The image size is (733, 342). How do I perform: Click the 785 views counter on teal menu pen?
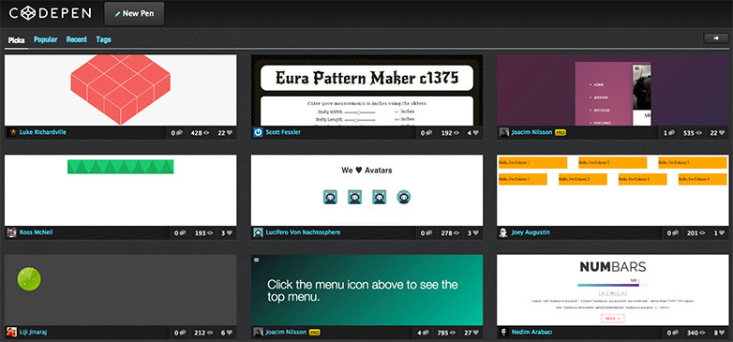(447, 334)
